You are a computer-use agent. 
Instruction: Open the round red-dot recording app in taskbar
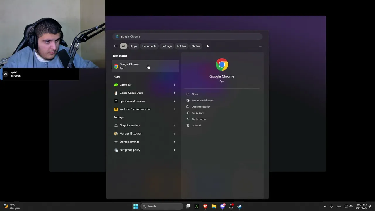[231, 206]
